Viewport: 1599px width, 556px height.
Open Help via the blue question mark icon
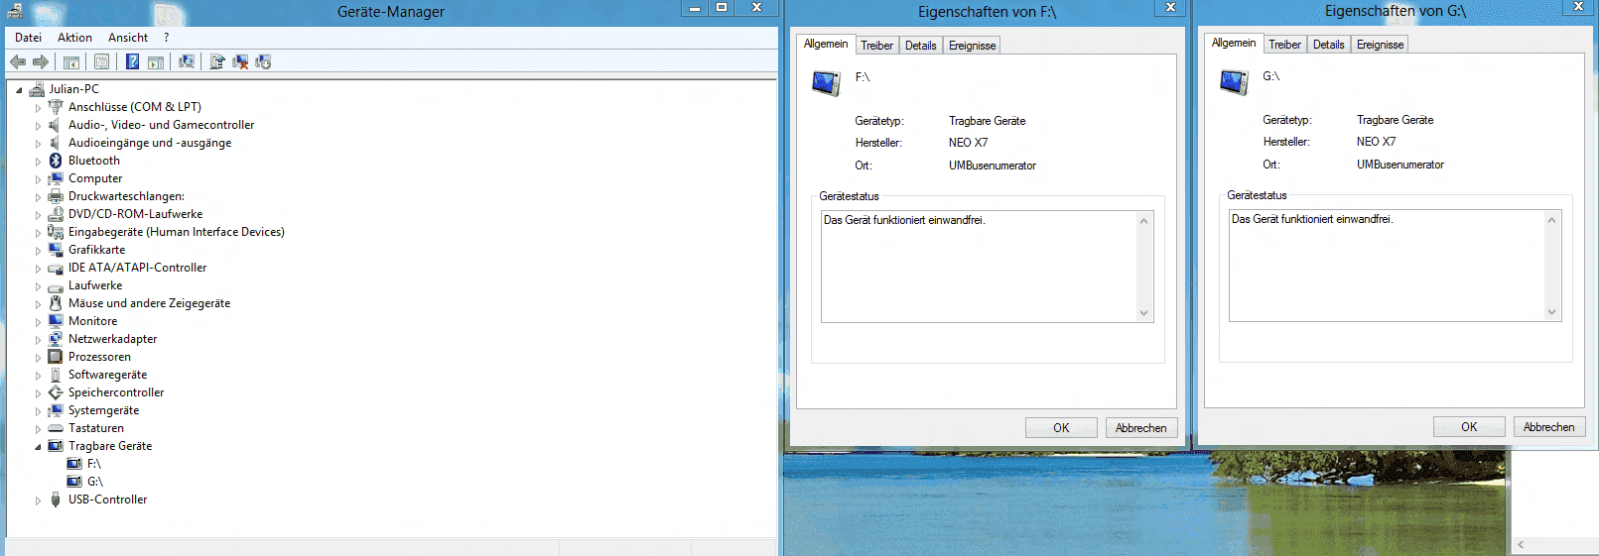[132, 61]
